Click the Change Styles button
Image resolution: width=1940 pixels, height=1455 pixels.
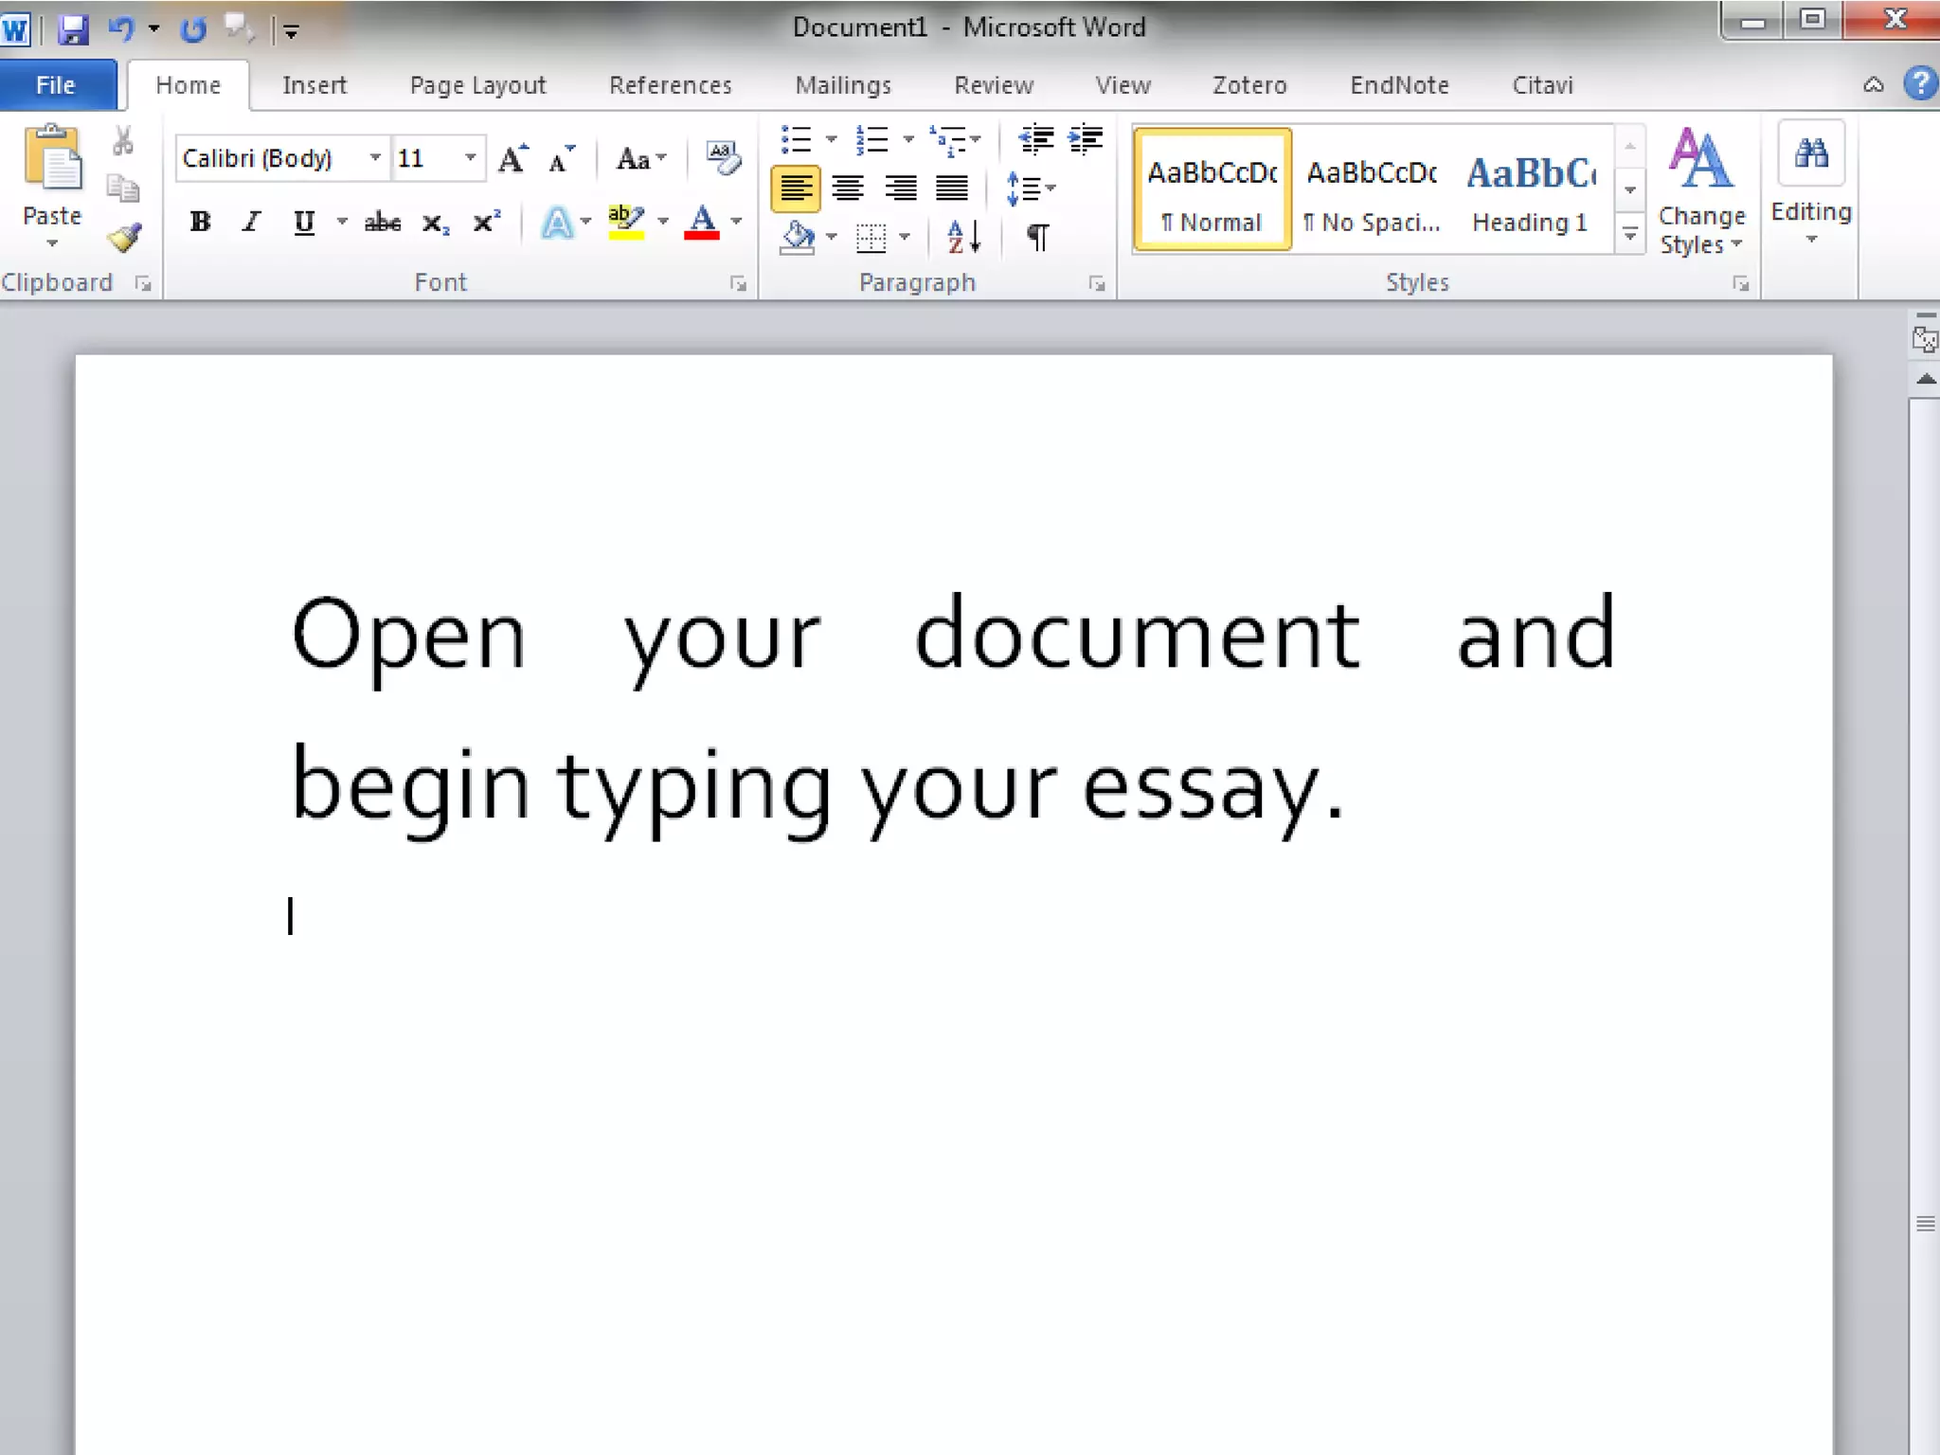[1701, 191]
